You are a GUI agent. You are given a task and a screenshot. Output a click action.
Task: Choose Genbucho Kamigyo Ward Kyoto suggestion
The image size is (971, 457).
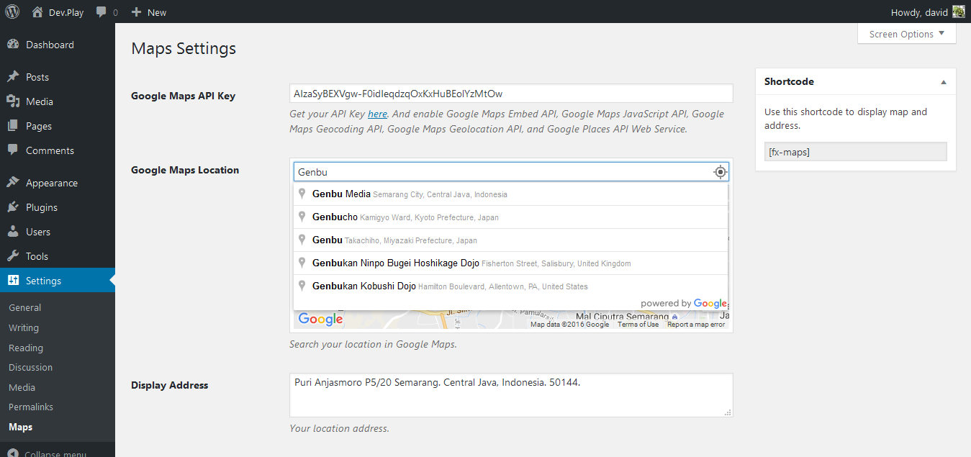(x=511, y=217)
